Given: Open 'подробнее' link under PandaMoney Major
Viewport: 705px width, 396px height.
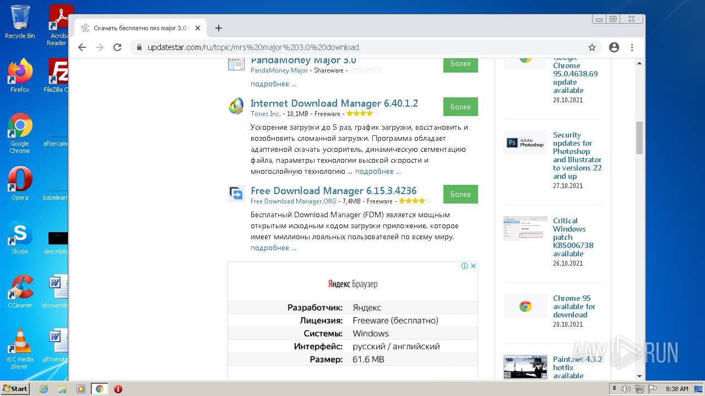Looking at the screenshot, I should click(273, 84).
